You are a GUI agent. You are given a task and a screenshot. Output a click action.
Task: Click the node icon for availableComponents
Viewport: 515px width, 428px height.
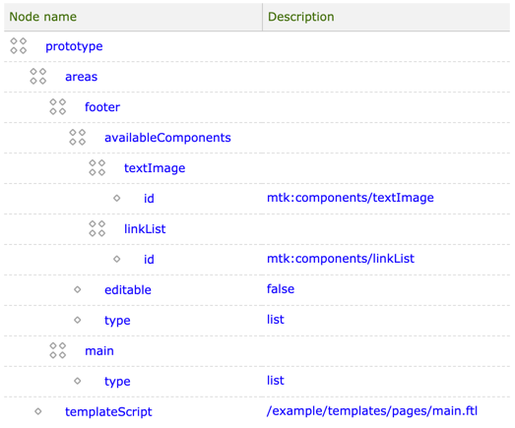78,137
